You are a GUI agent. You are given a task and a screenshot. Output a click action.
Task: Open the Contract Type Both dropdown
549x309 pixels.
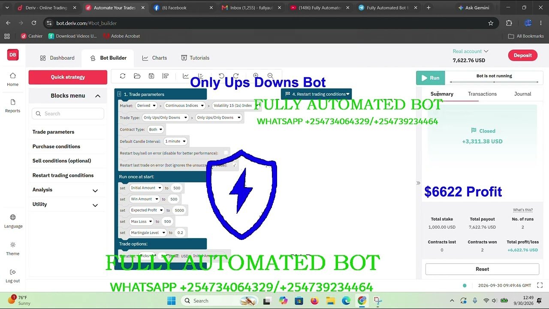[x=155, y=130]
